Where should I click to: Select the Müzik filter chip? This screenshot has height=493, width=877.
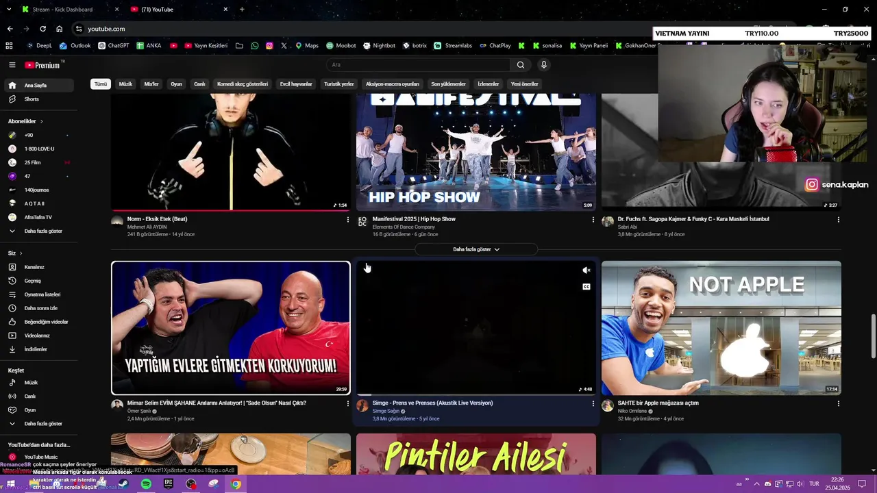point(125,84)
